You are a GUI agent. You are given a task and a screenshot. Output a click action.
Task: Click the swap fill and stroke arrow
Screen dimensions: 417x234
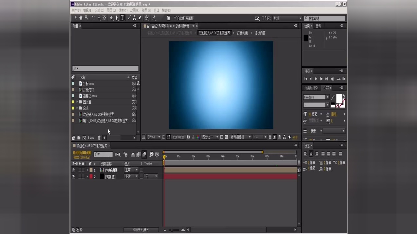[344, 96]
